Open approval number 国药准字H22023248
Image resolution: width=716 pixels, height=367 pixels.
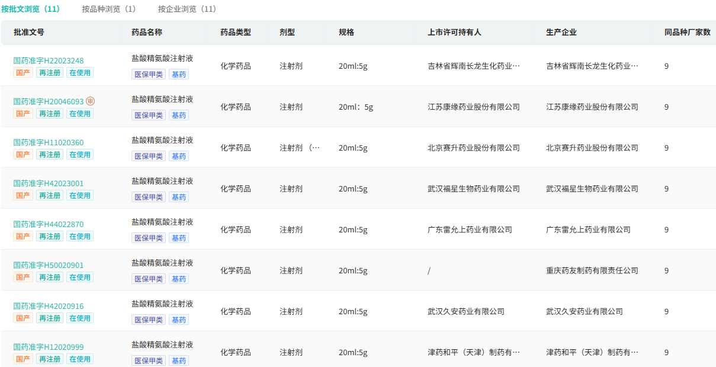(x=49, y=60)
